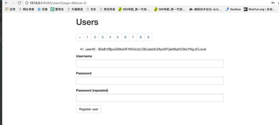
Task: Click the browser forward arrow
Action: point(13,3)
